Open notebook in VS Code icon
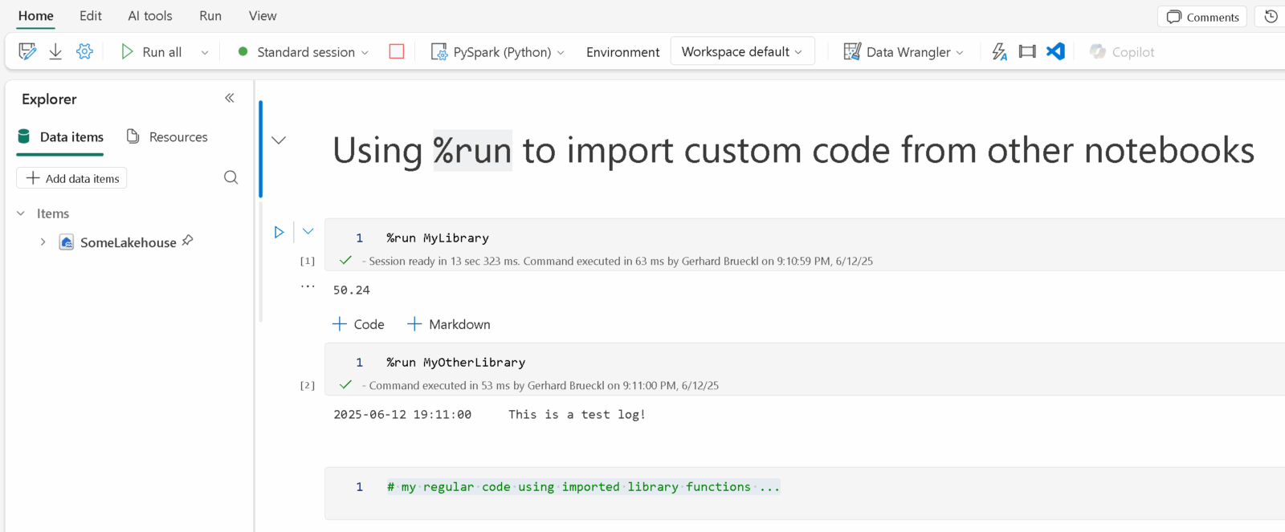 1055,52
